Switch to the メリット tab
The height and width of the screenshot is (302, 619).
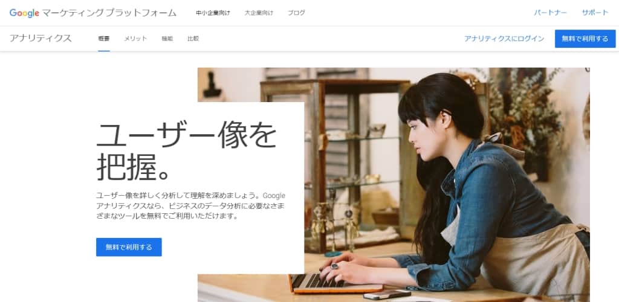(x=135, y=39)
